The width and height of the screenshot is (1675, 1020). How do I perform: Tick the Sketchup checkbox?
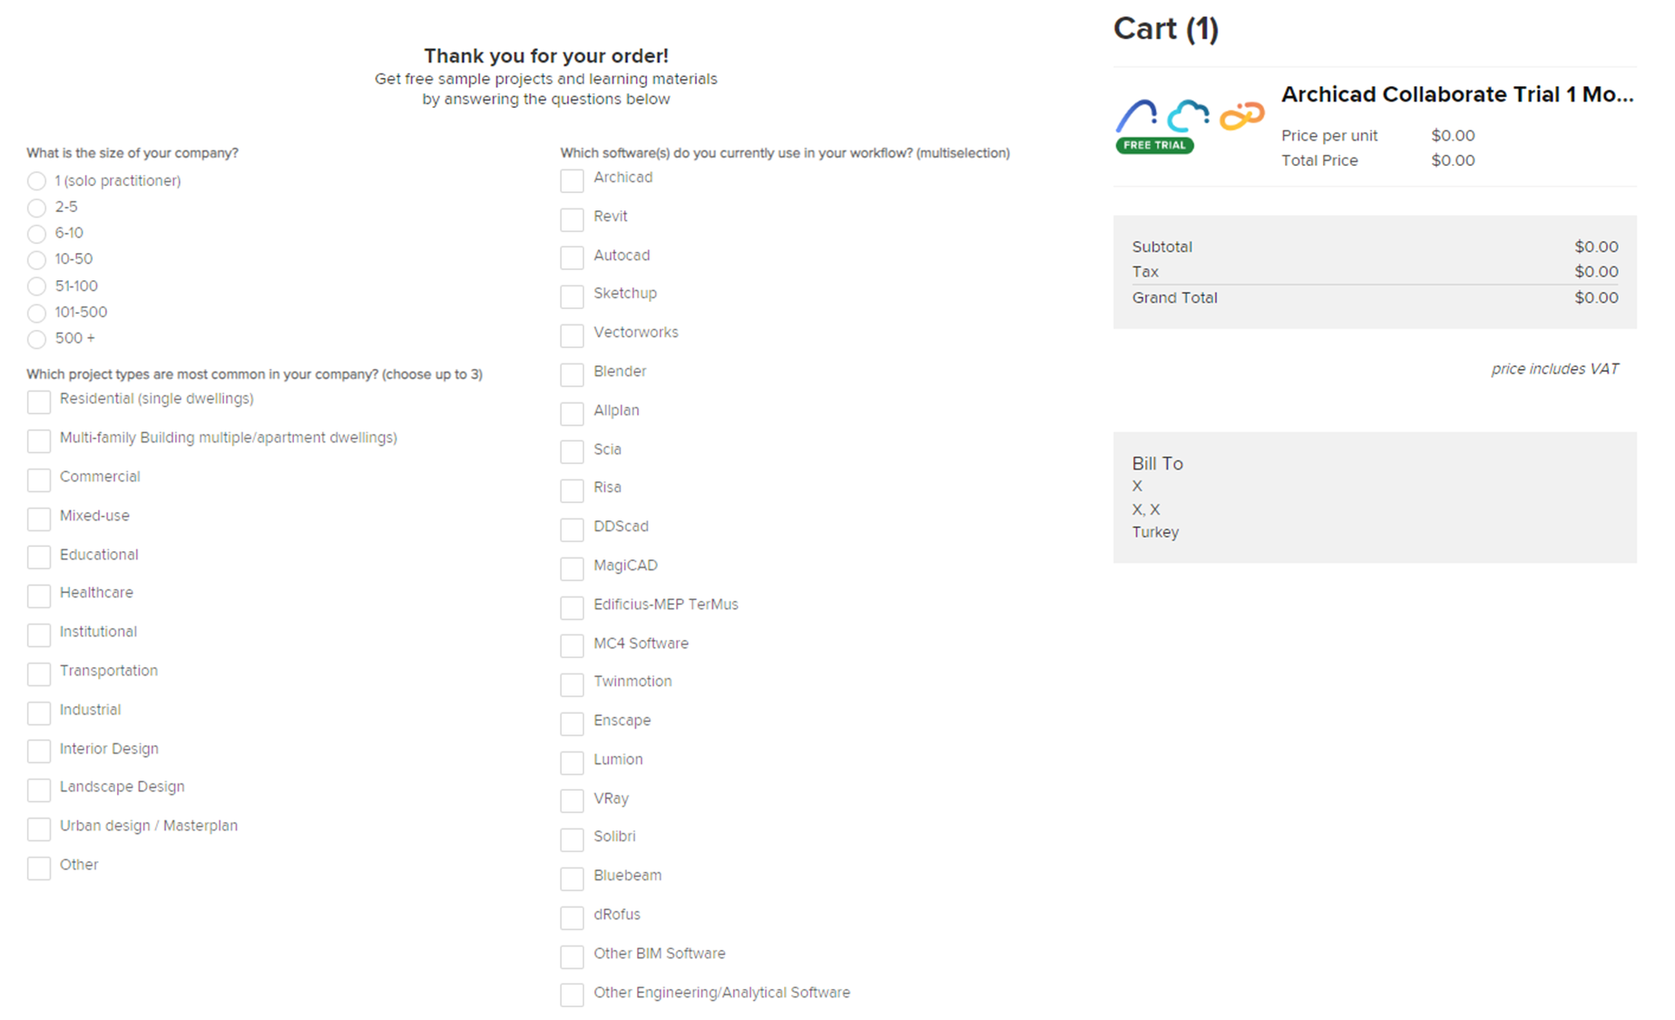(x=572, y=296)
